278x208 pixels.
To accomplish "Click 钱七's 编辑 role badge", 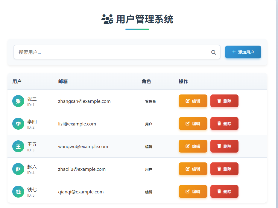I will click(x=148, y=192).
